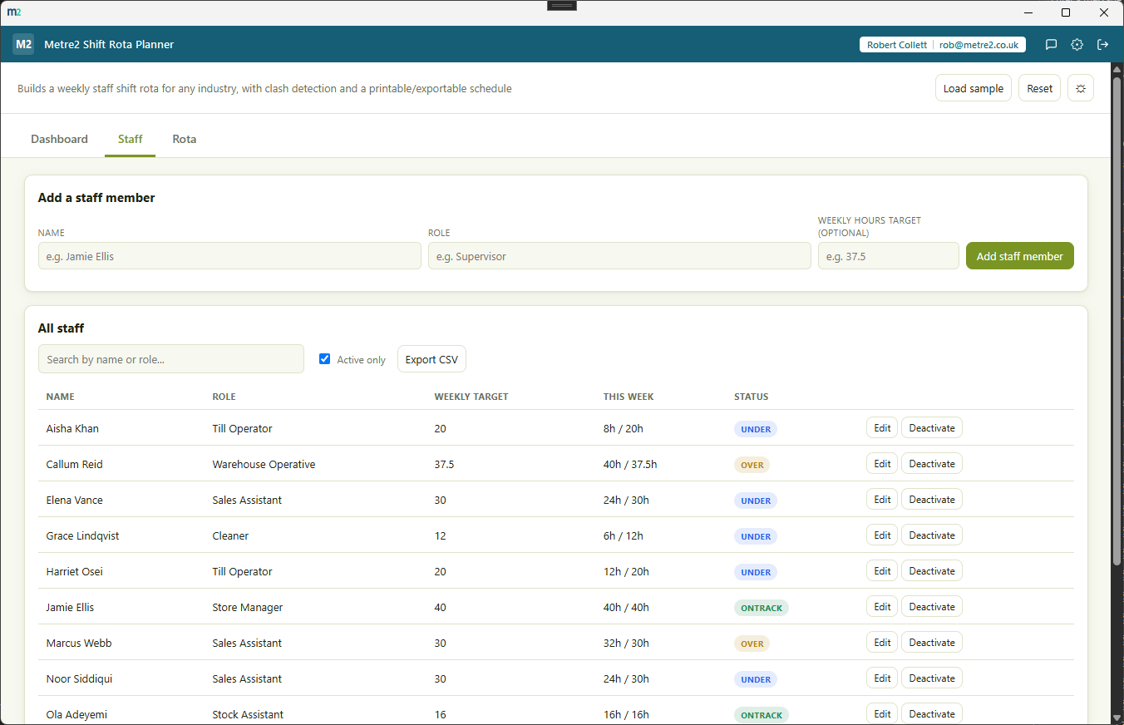1124x725 pixels.
Task: Click the ROLE column header
Action: pos(224,397)
